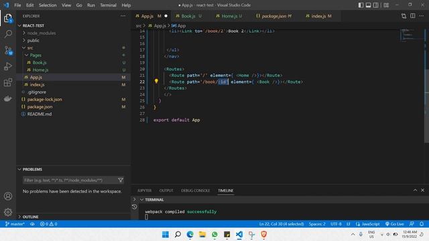Open the View menu
429x241 pixels.
point(66,5)
